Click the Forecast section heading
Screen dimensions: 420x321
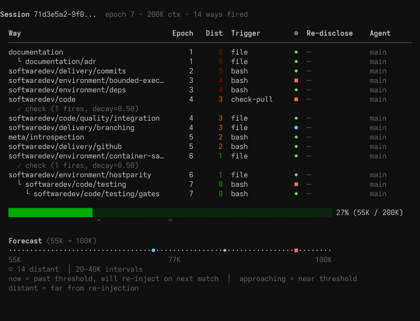[x=25, y=241]
